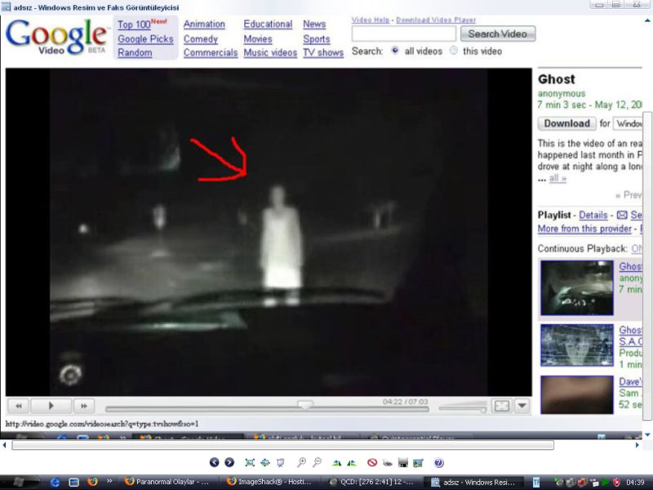Zoom out with the magnifier minus icon
The image size is (653, 490).
tap(317, 462)
